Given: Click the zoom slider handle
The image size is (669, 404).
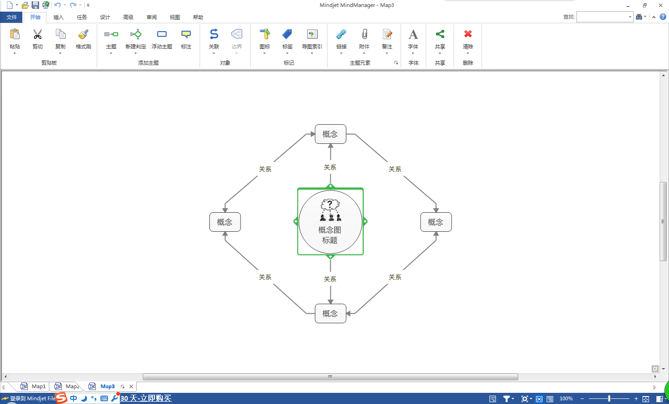Looking at the screenshot, I should (x=609, y=399).
